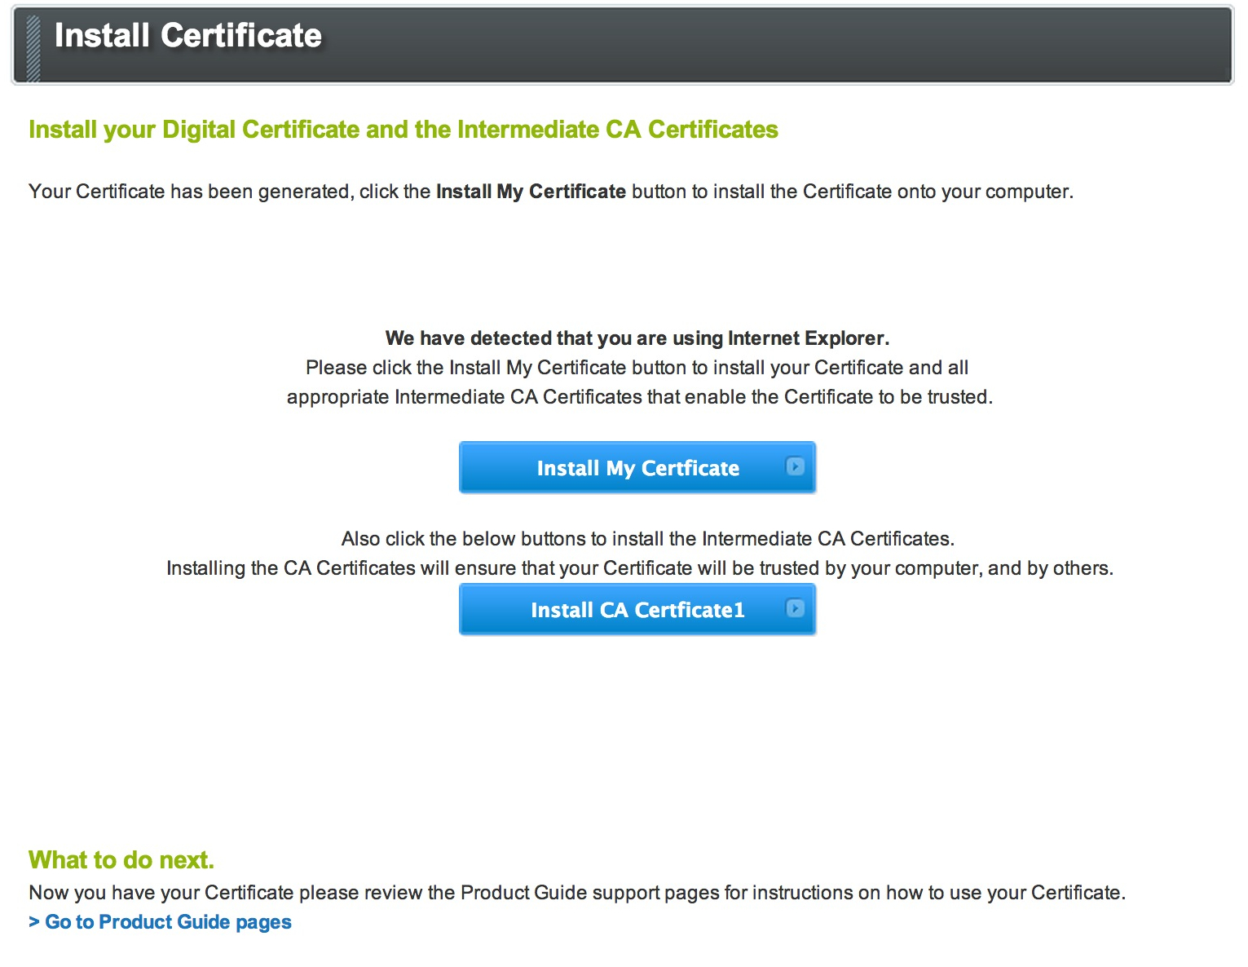
Task: Click the chevron before Go to Product Guide
Action: (x=34, y=922)
